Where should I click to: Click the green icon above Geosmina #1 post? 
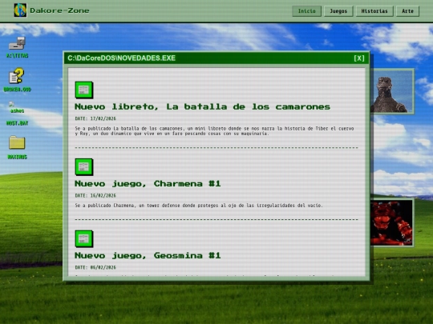coord(84,239)
